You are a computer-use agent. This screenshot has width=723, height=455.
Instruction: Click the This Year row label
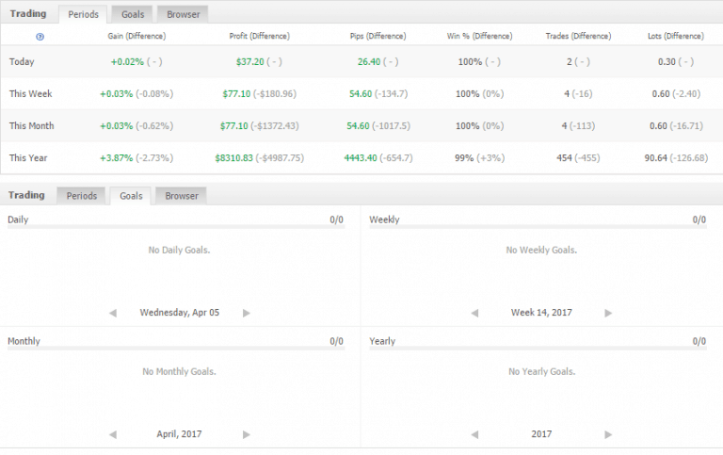[x=29, y=158]
